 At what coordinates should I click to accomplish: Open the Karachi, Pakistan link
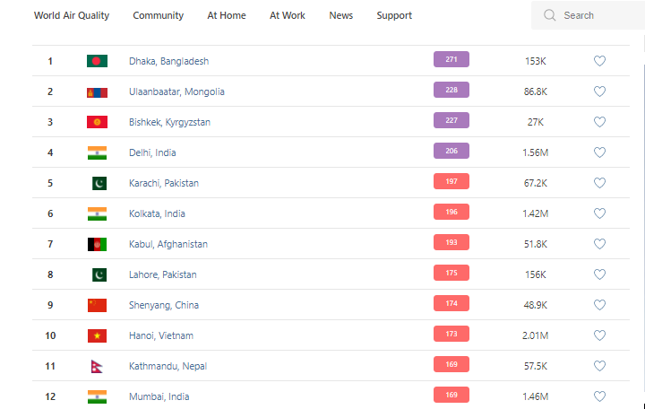[164, 183]
